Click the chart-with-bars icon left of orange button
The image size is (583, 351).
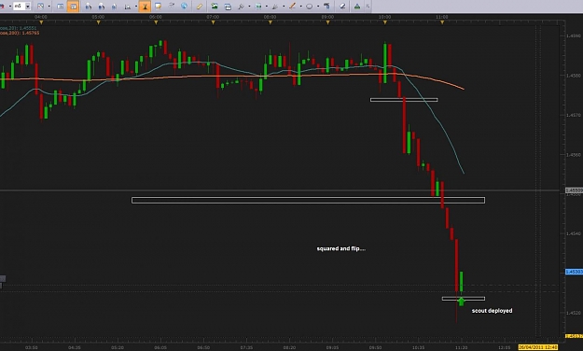coord(128,7)
